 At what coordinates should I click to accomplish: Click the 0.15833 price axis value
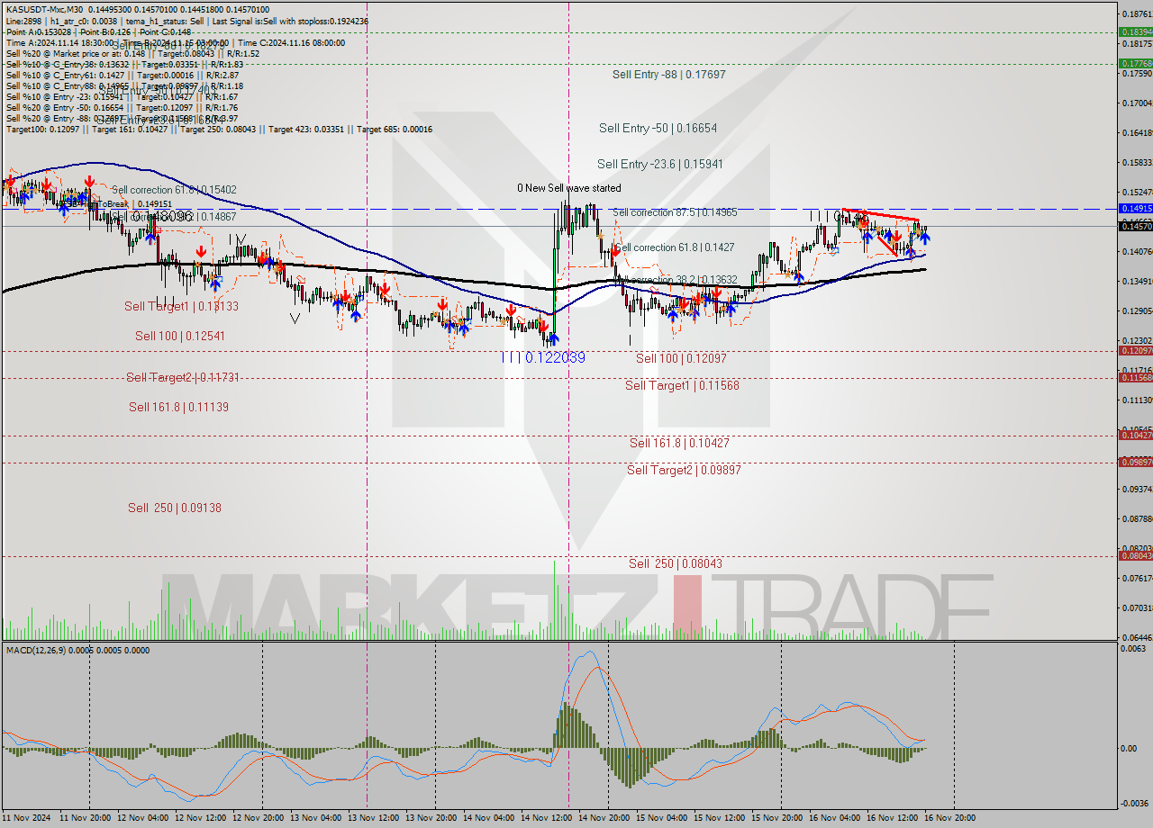pos(1136,163)
